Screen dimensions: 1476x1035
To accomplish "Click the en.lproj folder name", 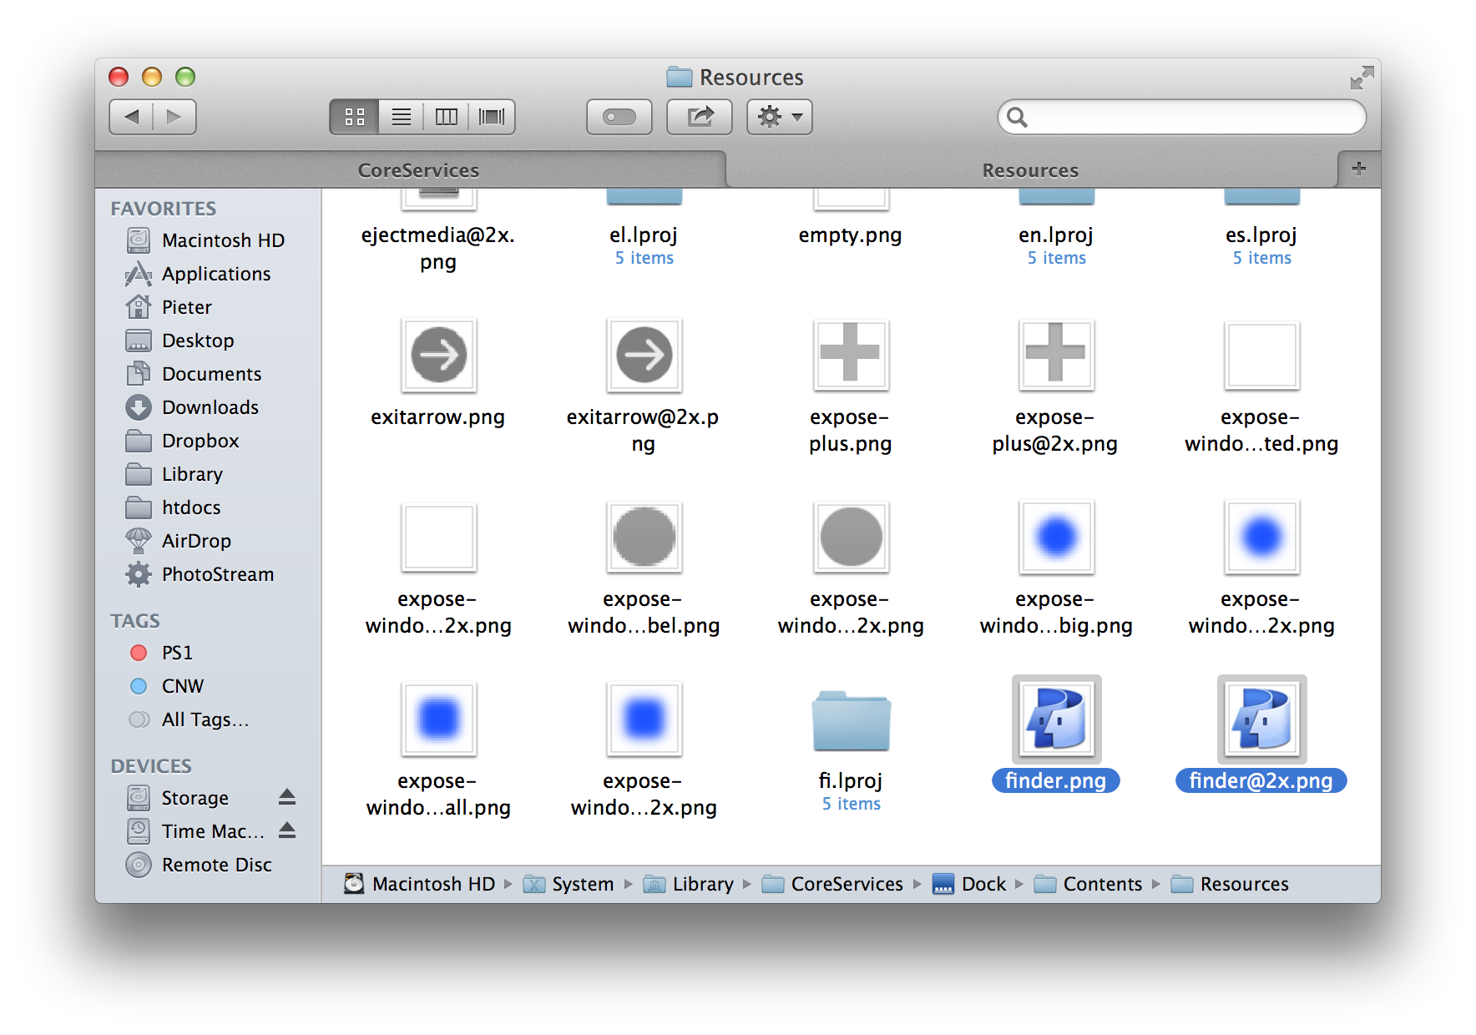I will click(1055, 235).
